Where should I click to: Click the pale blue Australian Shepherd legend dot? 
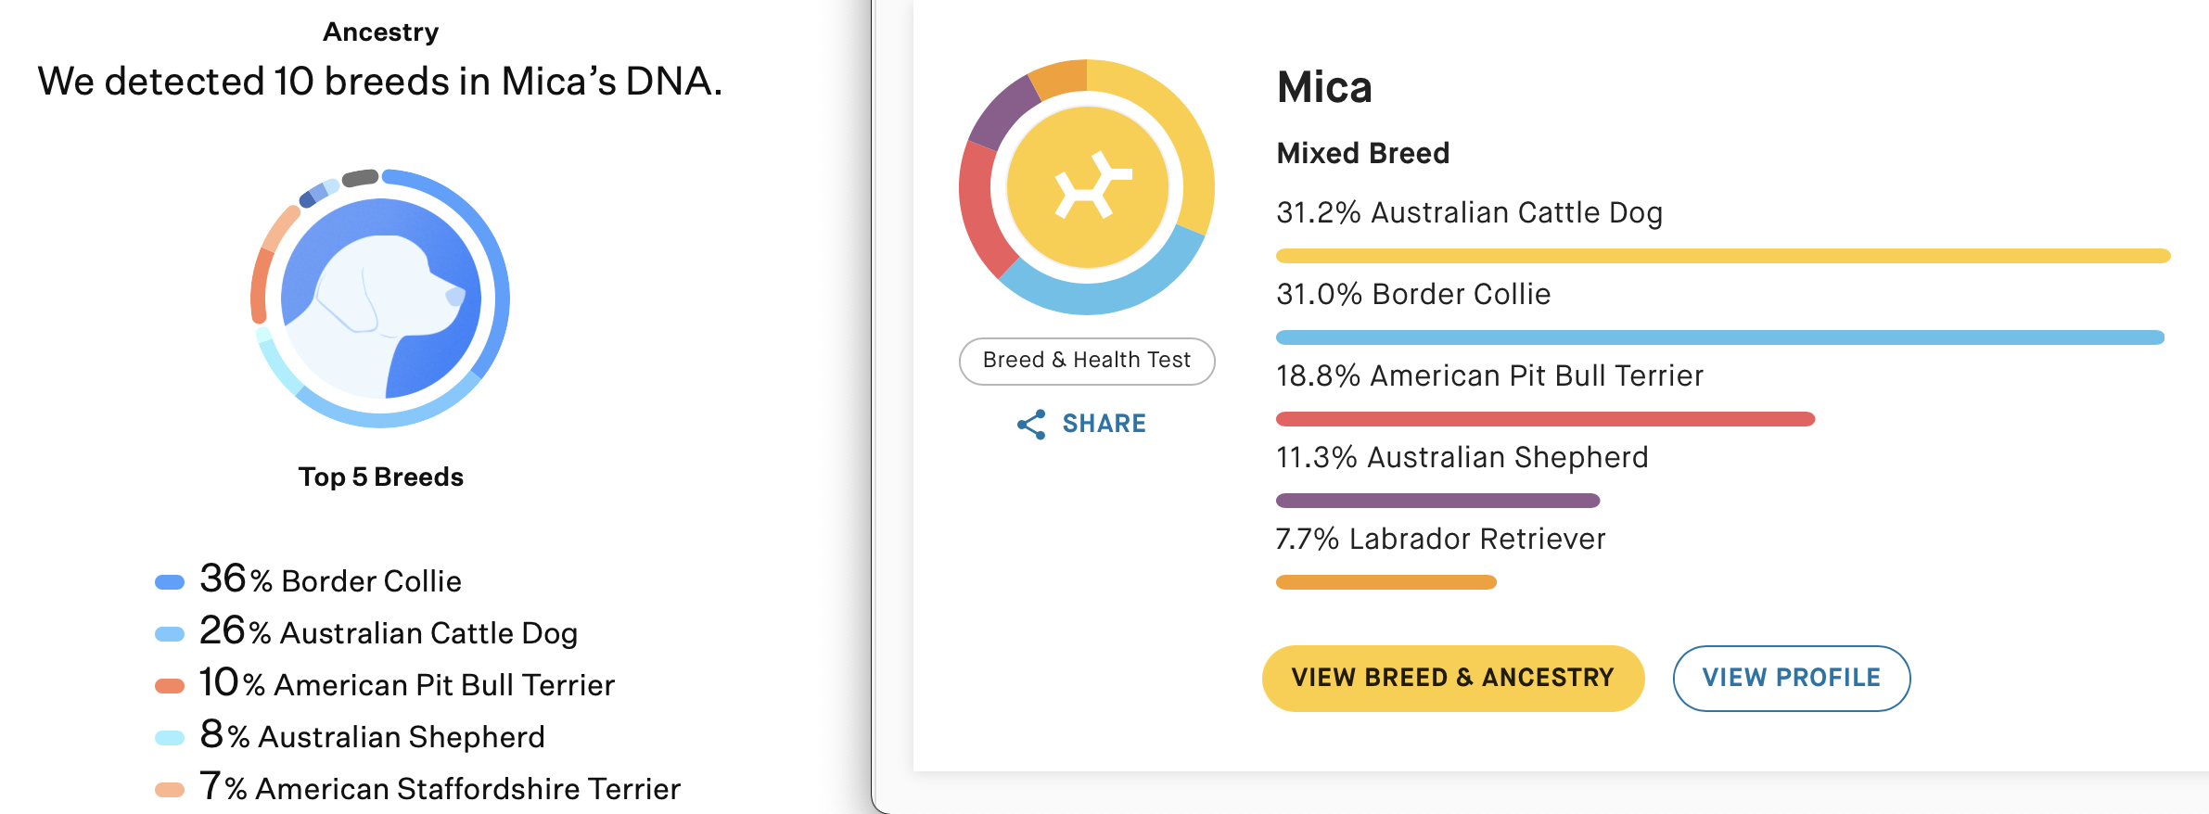click(x=170, y=738)
